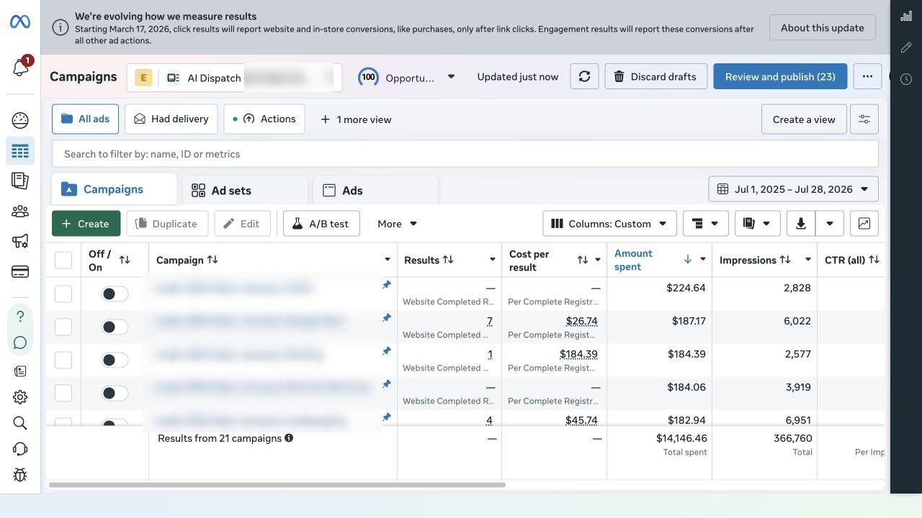Open the right panel edit pencil icon
This screenshot has width=922, height=518.
click(906, 47)
